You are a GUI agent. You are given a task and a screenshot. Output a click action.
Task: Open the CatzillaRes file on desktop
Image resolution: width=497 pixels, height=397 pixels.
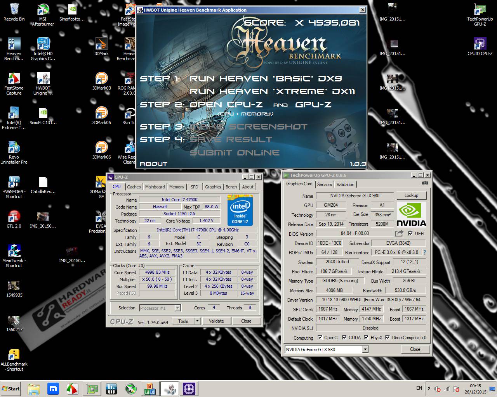(x=43, y=185)
